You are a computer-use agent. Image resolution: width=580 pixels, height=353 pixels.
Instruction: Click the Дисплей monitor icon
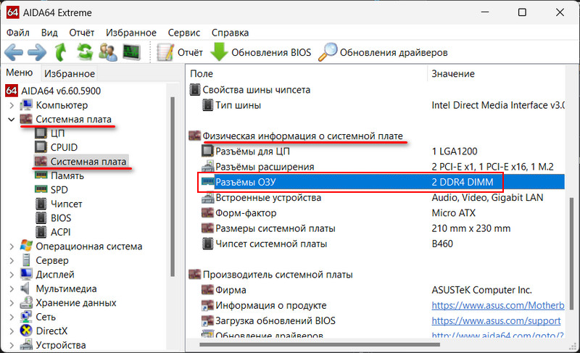pos(26,274)
